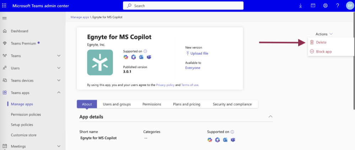This screenshot has height=150, width=355.
Task: Click the Search input field
Action: [183, 6]
